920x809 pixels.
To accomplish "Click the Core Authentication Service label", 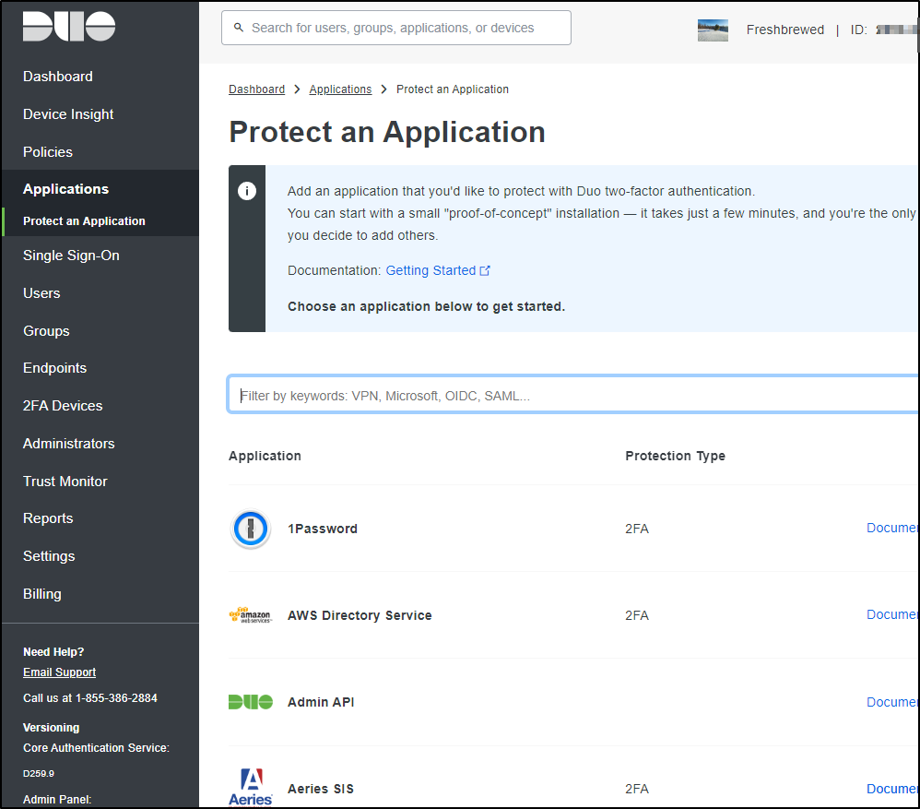I will point(96,748).
